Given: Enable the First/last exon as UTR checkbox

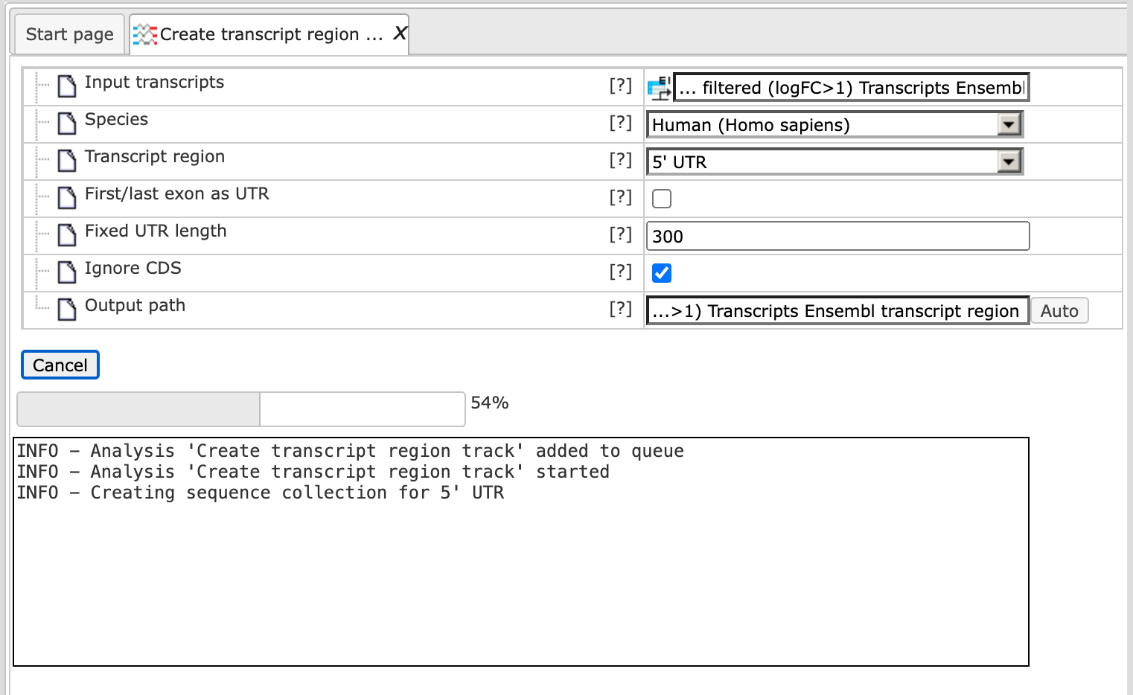Looking at the screenshot, I should (662, 199).
